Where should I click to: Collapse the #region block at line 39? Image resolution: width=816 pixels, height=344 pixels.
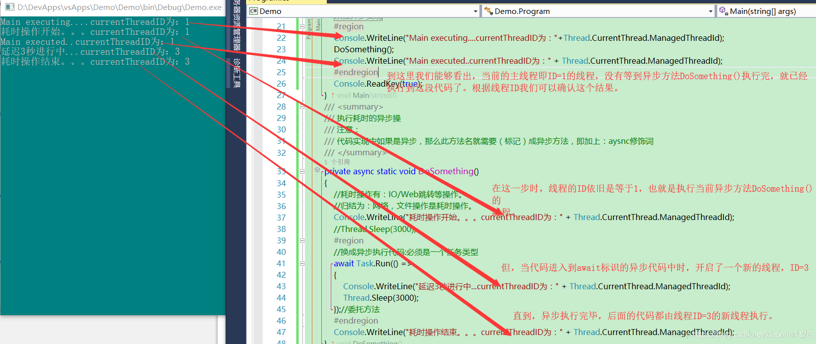(302, 240)
